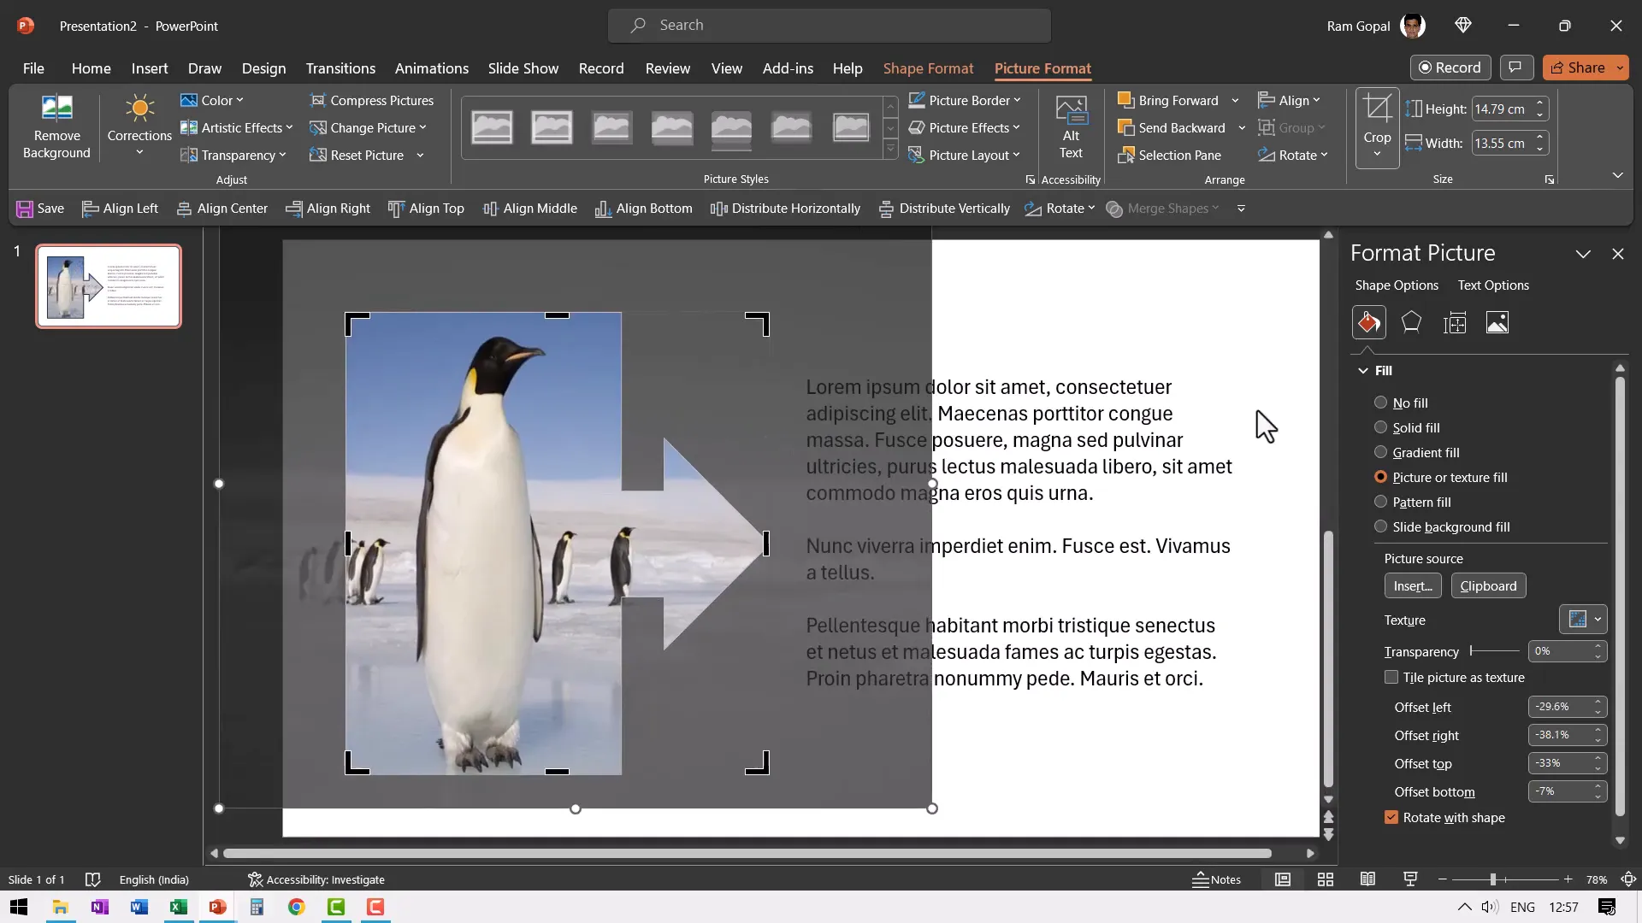This screenshot has height=923, width=1642.
Task: Click the Transparency slider in pane
Action: [x=1494, y=651]
